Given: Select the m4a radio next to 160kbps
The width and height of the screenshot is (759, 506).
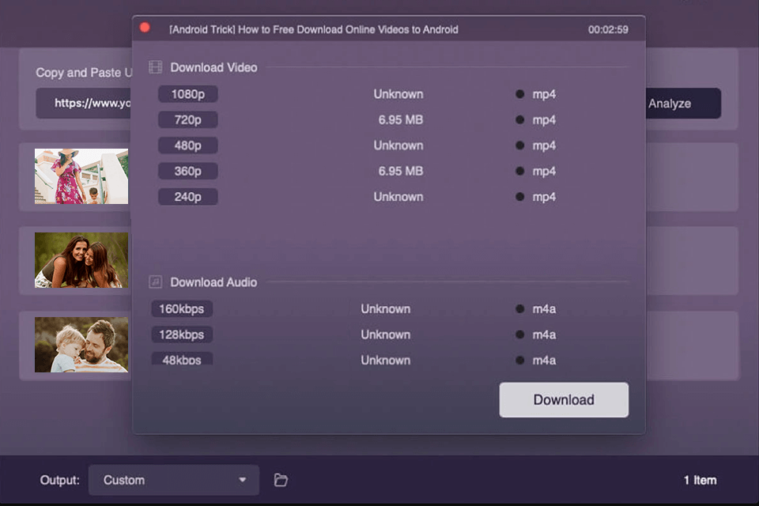Looking at the screenshot, I should 519,308.
